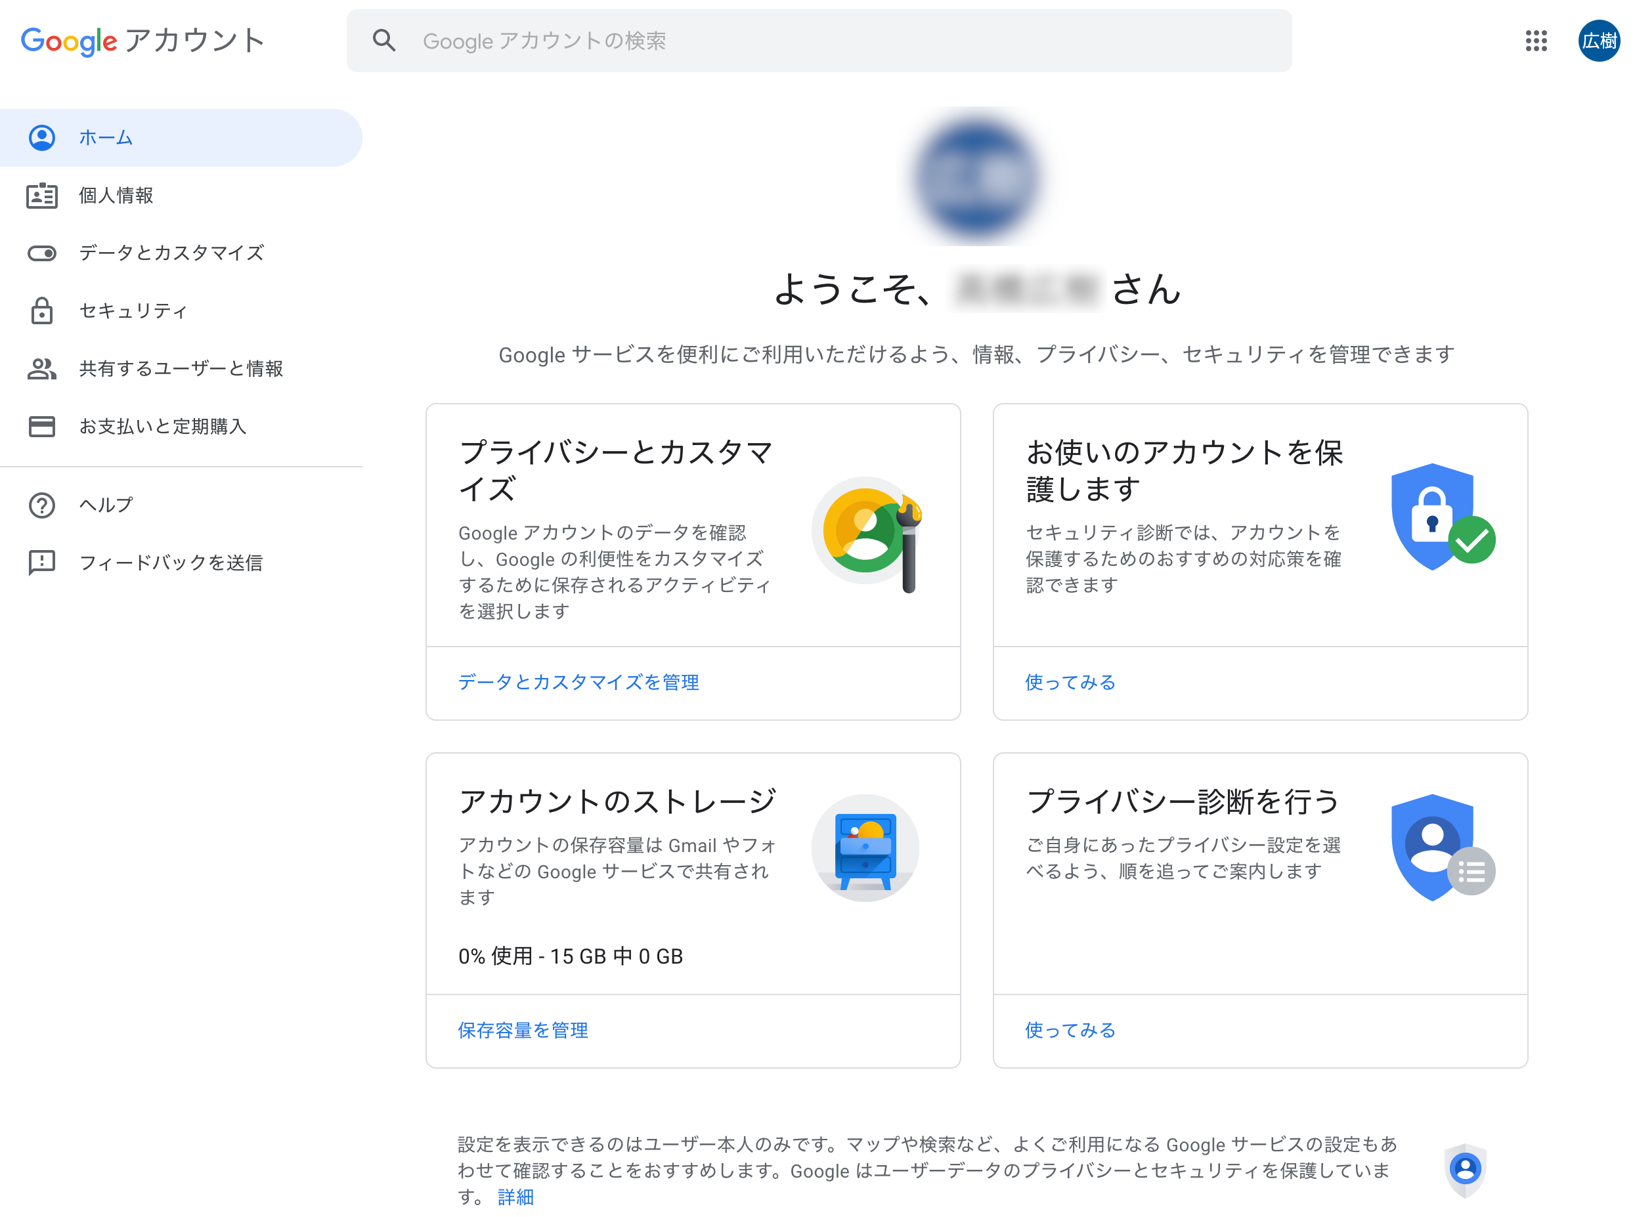
Task: Open the ホーム sidebar item
Action: tap(106, 138)
